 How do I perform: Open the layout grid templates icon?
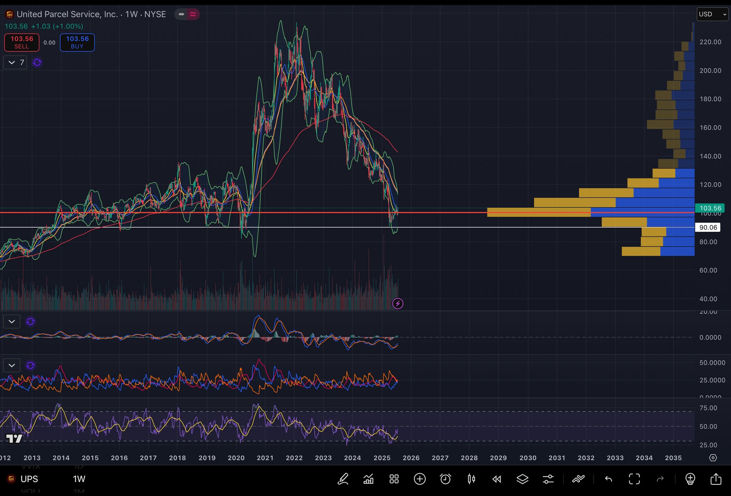click(394, 479)
